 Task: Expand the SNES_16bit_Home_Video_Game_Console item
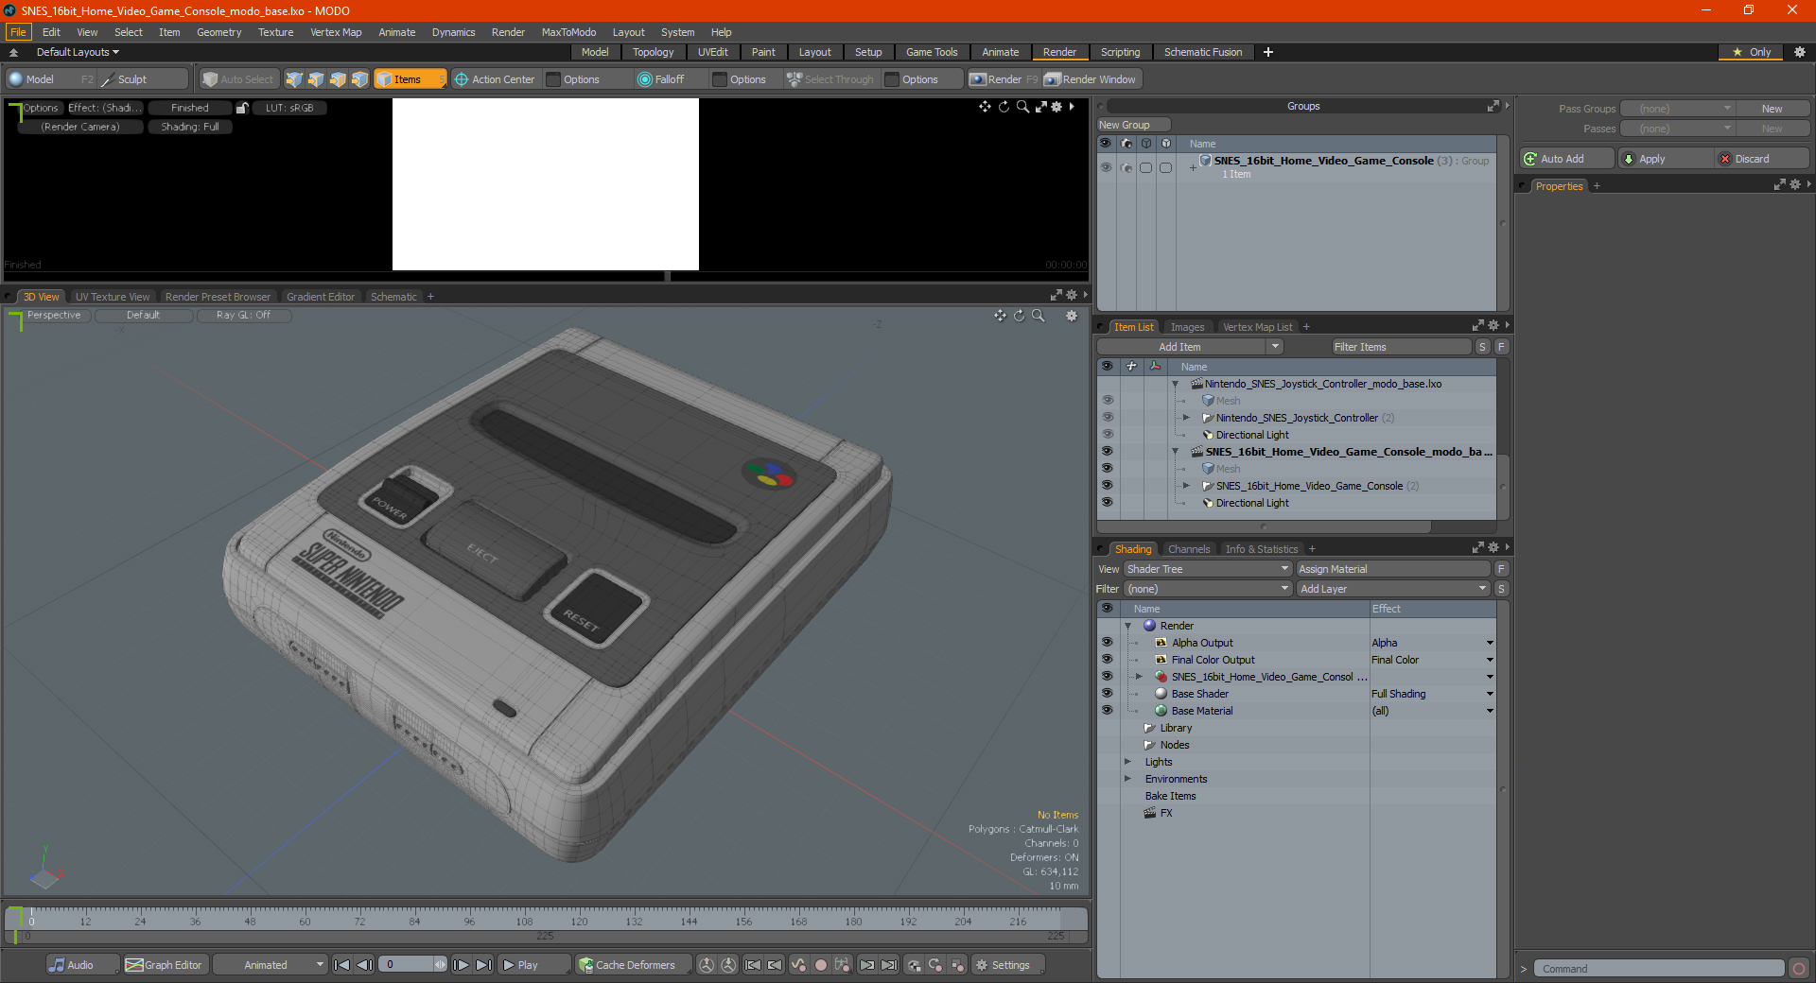[x=1186, y=485]
